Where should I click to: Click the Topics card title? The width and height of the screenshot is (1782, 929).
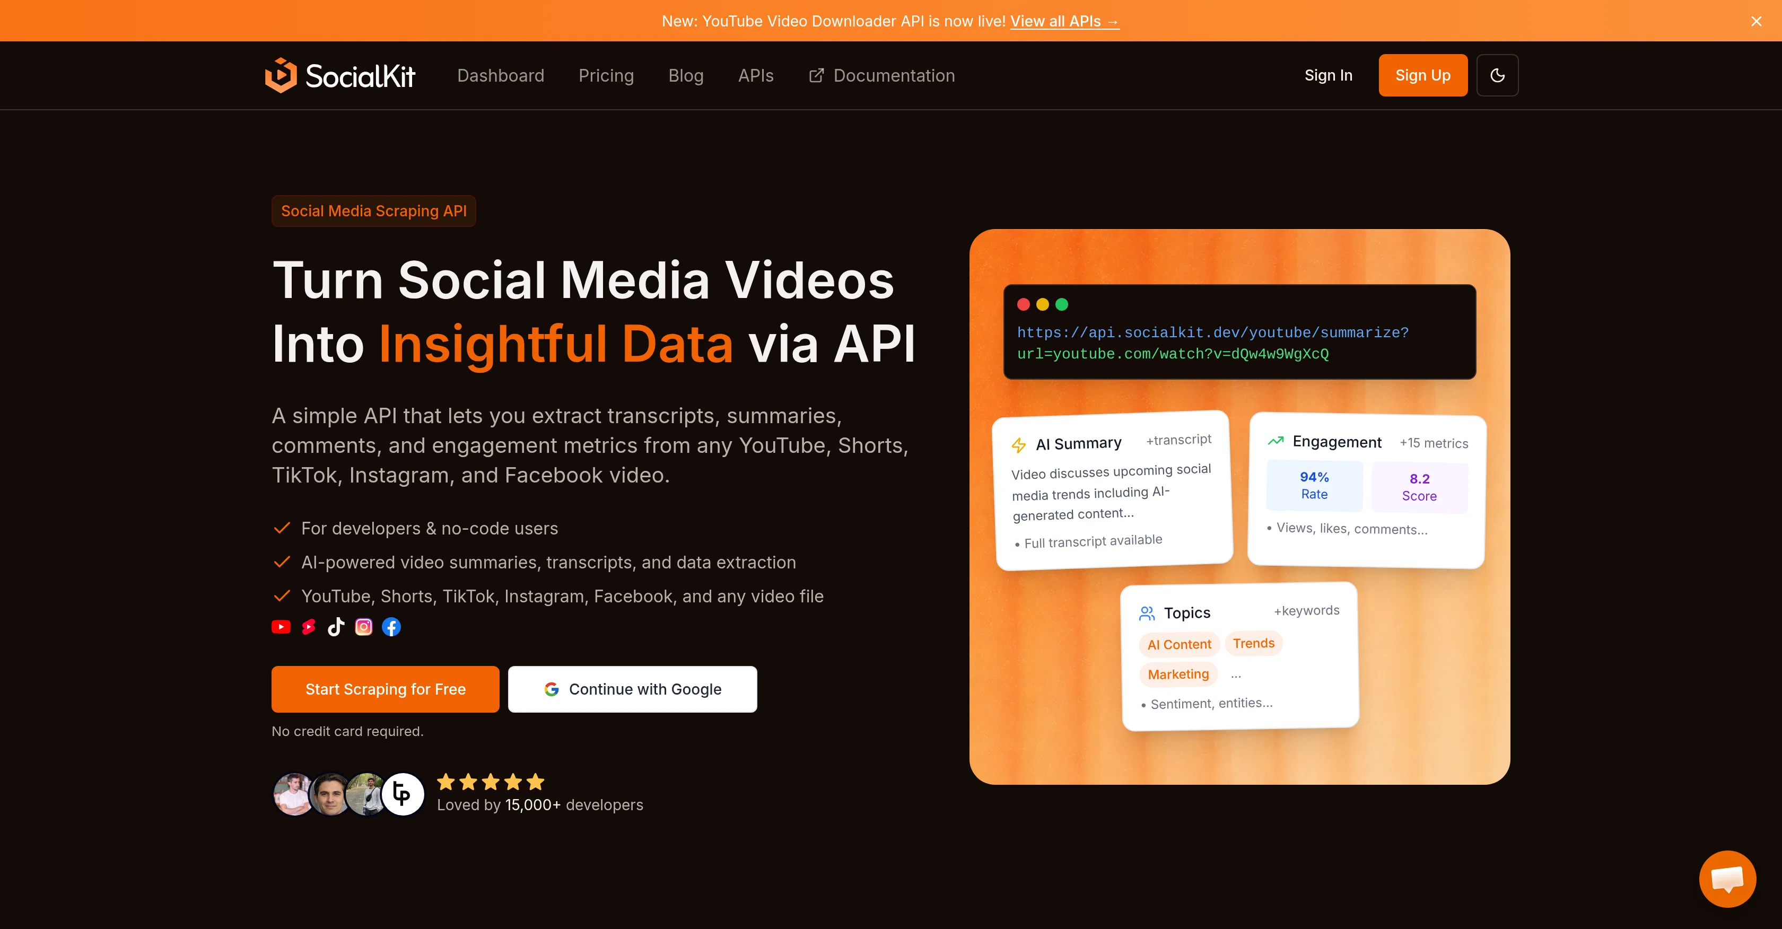tap(1187, 613)
